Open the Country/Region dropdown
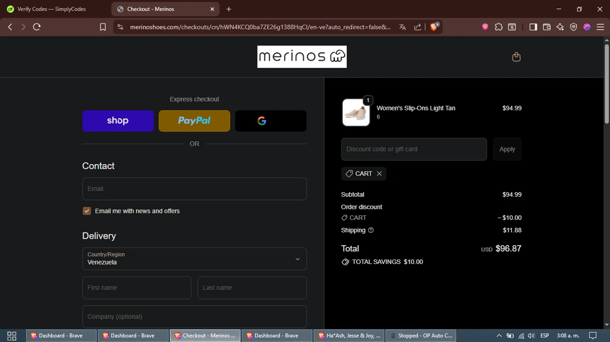610x342 pixels. [194, 259]
